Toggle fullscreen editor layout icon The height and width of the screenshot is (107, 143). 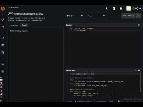pyautogui.click(x=138, y=15)
